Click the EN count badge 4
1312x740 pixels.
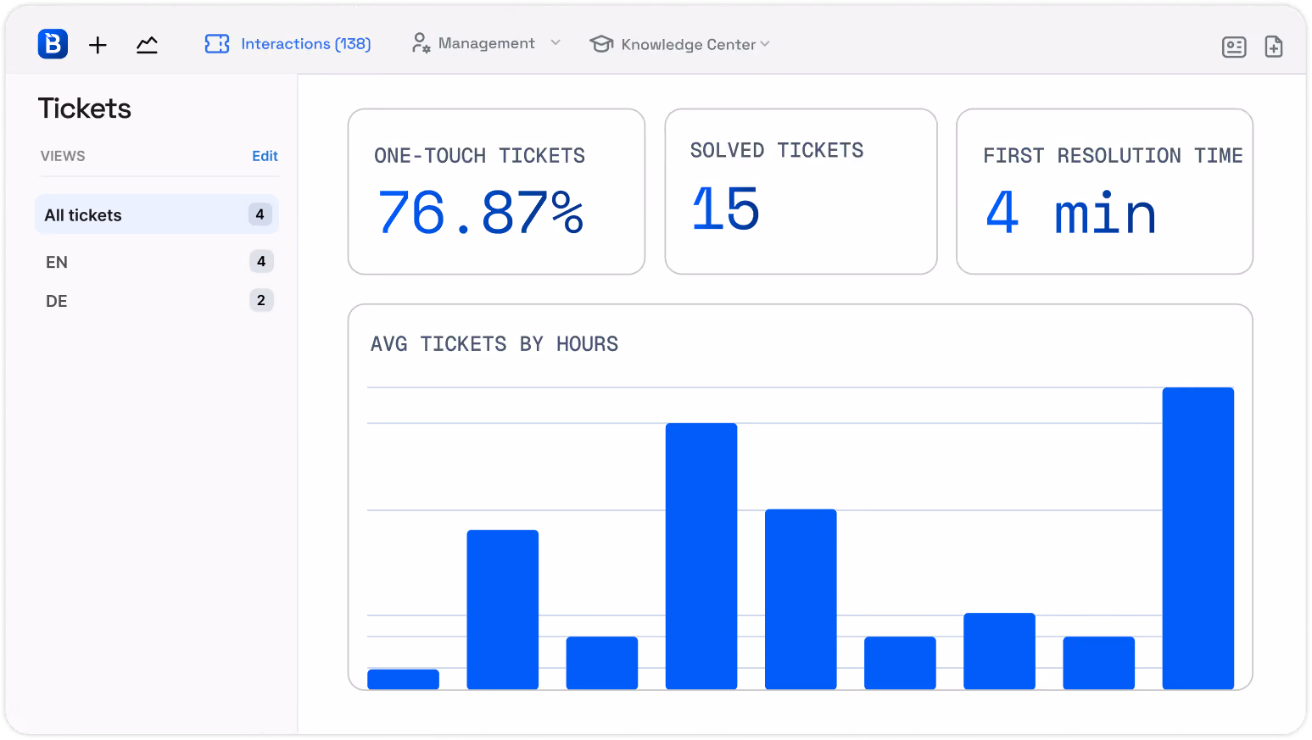coord(261,261)
